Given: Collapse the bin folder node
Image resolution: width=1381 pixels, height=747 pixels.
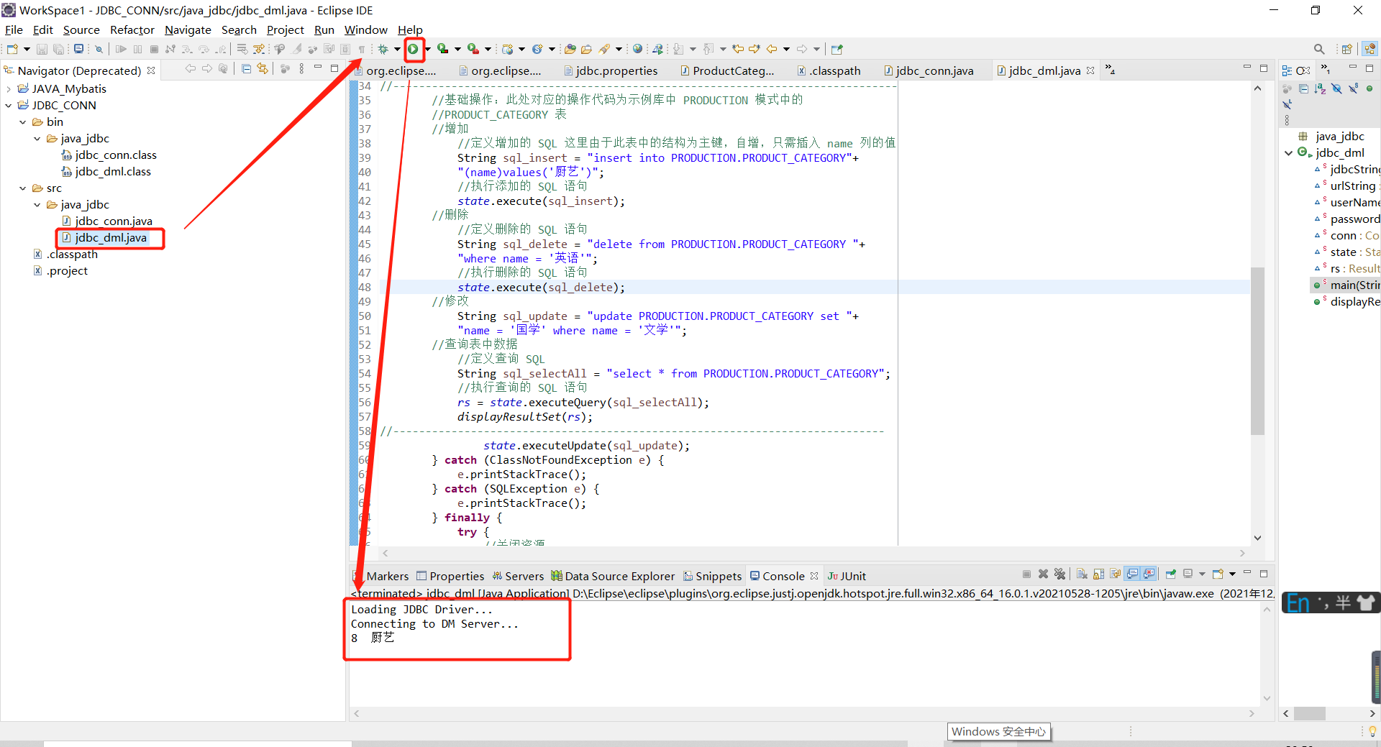Looking at the screenshot, I should click(23, 122).
